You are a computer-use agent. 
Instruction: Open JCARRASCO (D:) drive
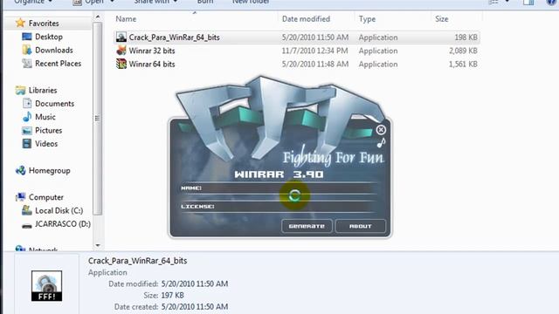click(63, 224)
